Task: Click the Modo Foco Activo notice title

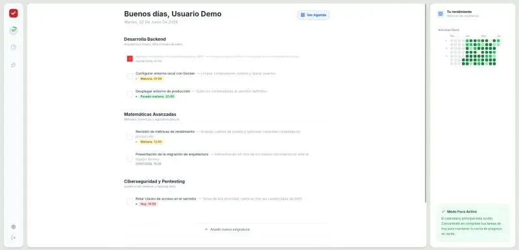Action: (462, 211)
